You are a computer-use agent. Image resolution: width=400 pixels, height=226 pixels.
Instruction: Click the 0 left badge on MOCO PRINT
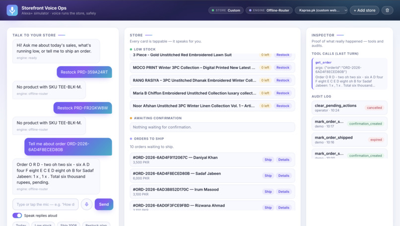(265, 68)
